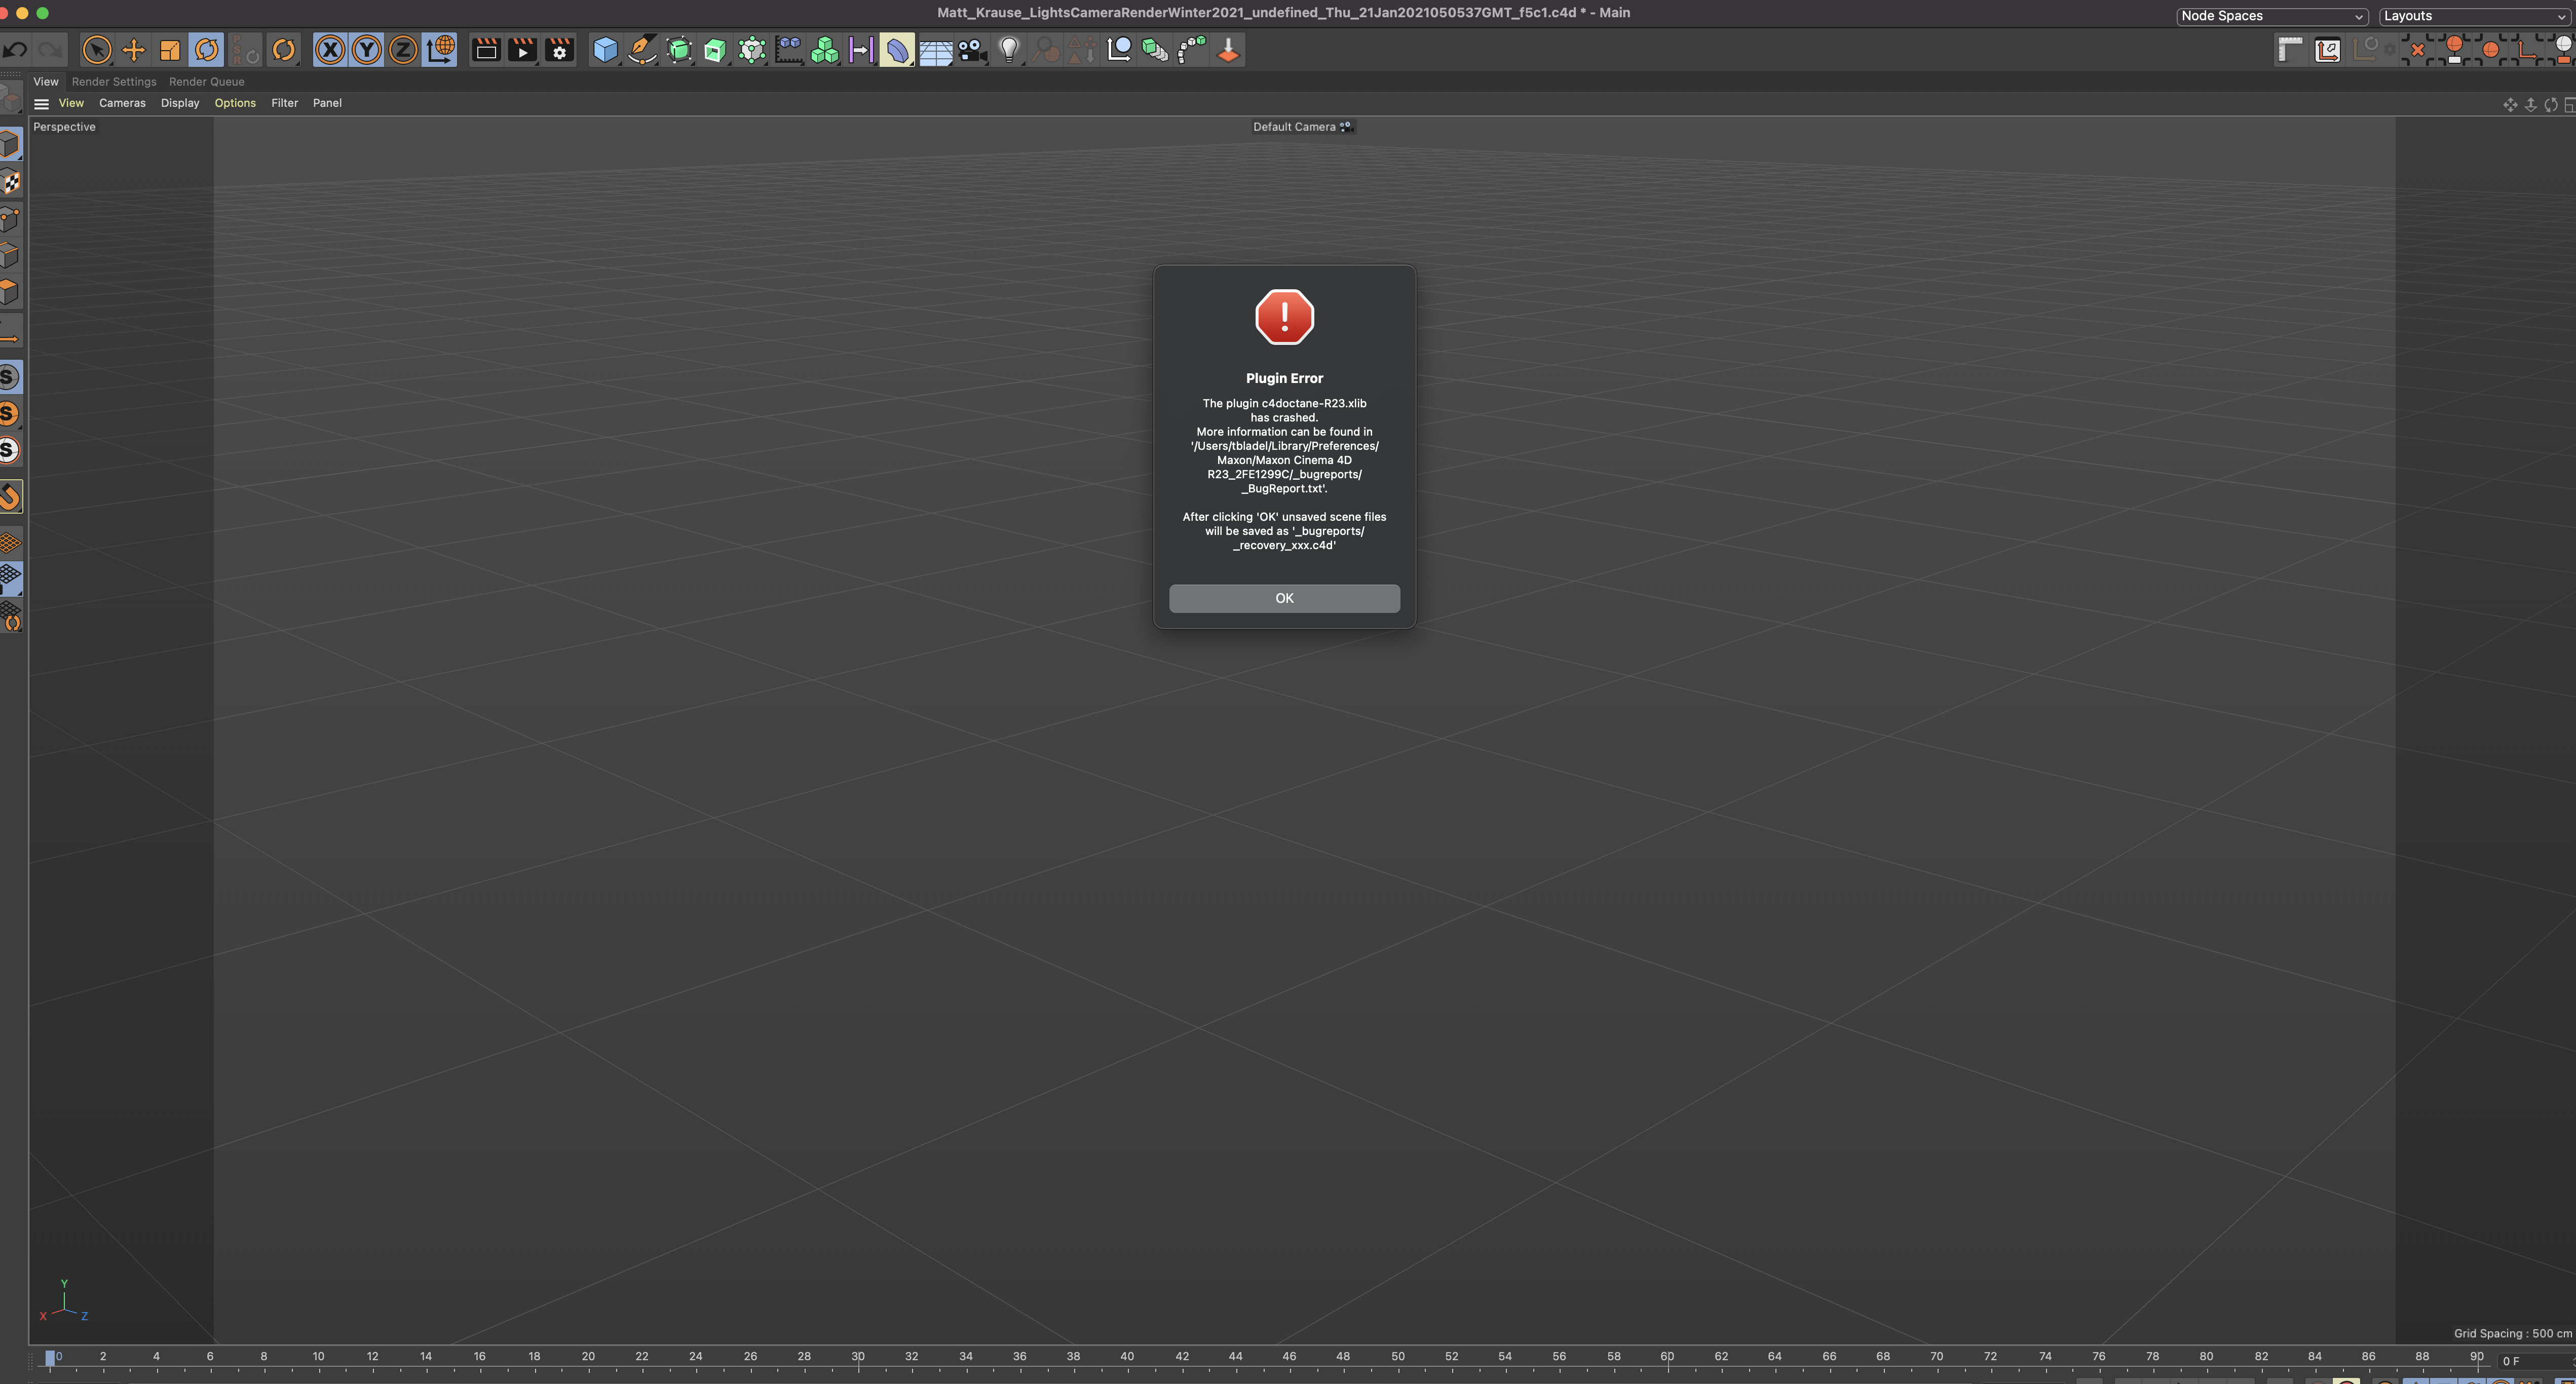Click the PSR reset icon

coord(245,50)
